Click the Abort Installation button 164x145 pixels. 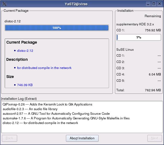click(82, 138)
